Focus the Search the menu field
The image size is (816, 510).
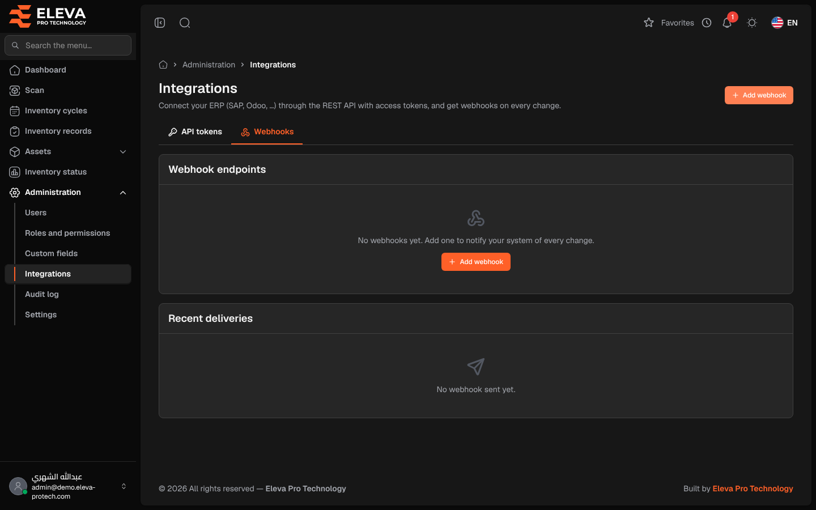click(x=68, y=45)
